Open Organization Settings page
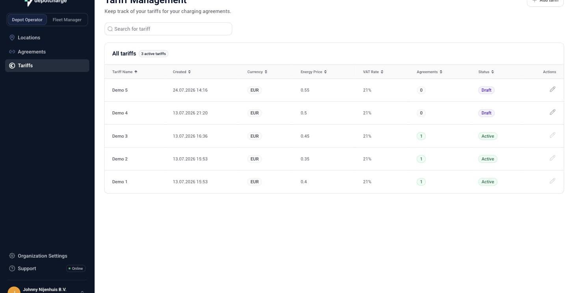574x293 pixels. click(47, 256)
